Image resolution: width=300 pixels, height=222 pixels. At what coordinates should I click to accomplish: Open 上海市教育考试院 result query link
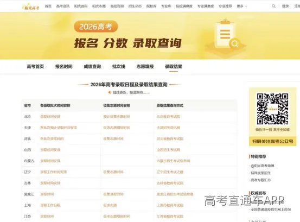(170, 205)
